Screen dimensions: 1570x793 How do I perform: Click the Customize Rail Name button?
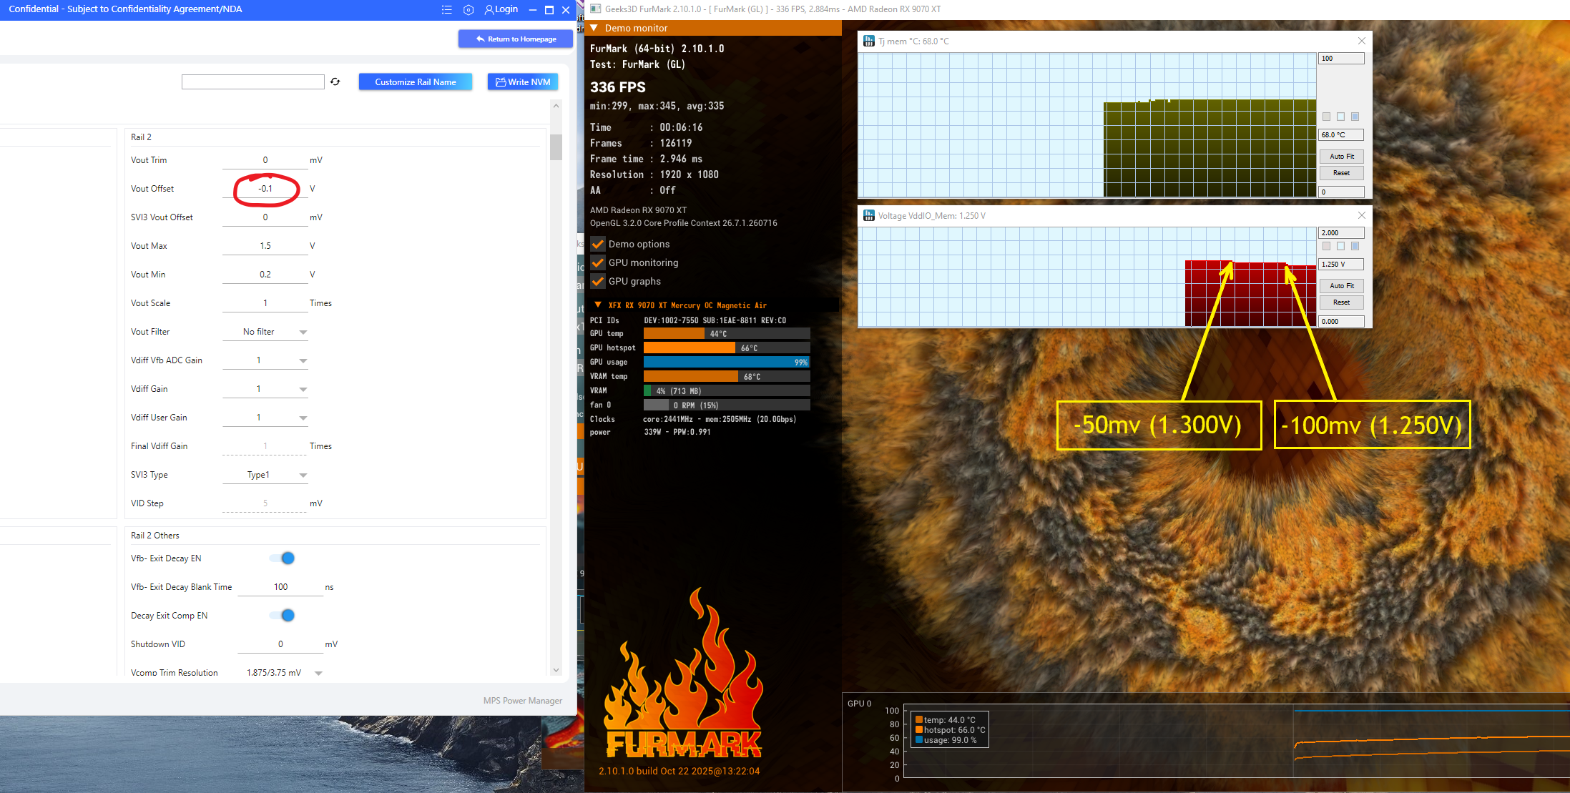416,82
